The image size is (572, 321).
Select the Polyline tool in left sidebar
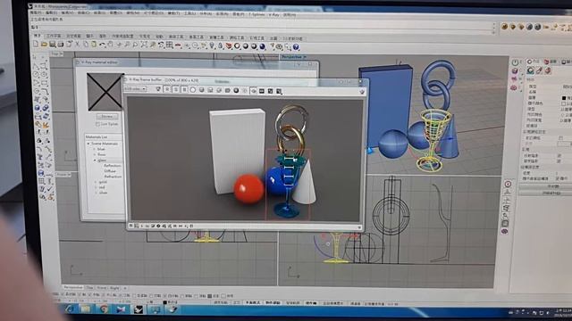click(x=36, y=66)
